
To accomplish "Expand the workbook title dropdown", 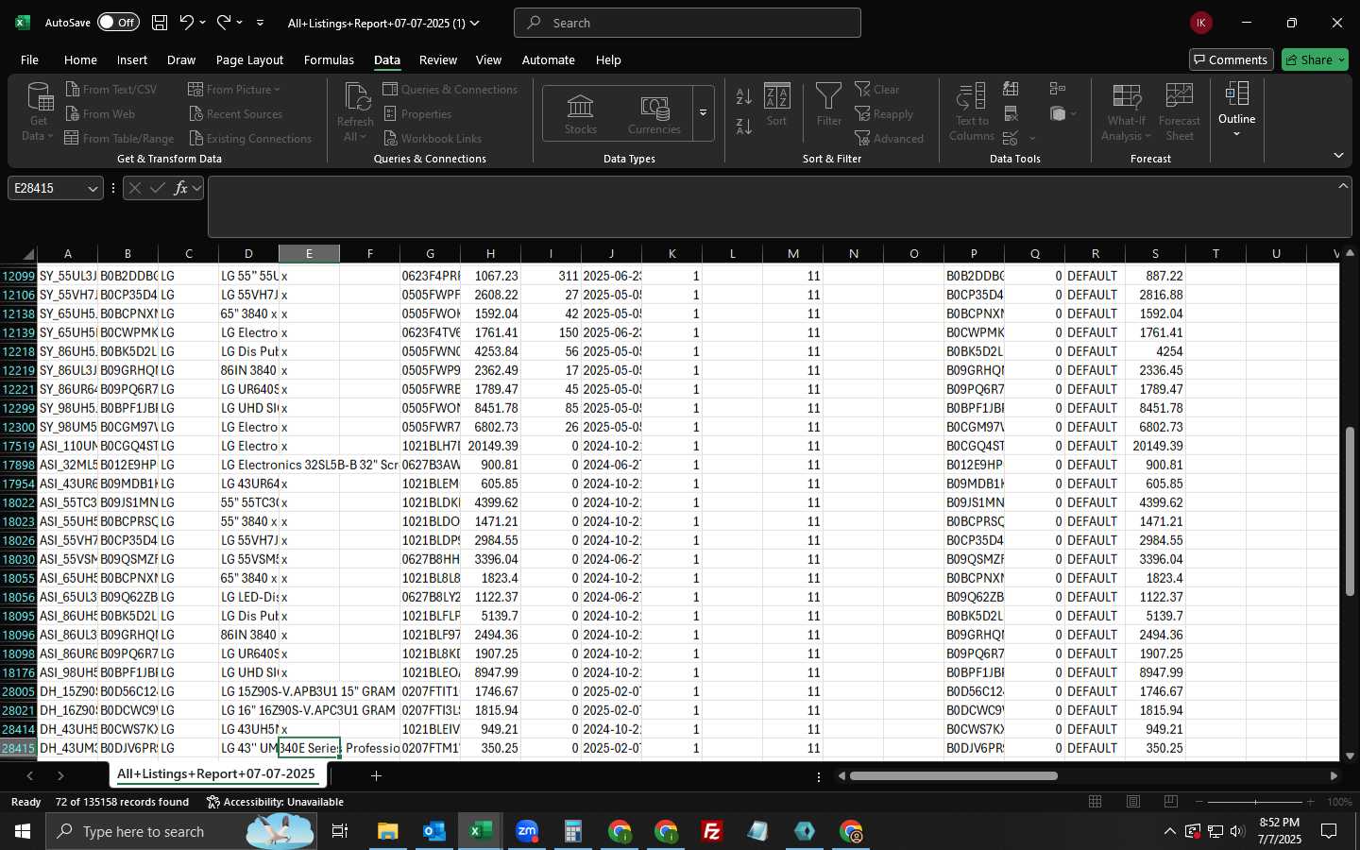I will 475,23.
